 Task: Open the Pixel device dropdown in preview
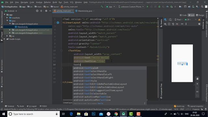pos(178,19)
